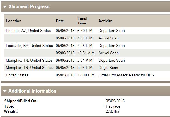The width and height of the screenshot is (170, 117).
Task: Click the 05/05/2015 shipped date value
Action: pos(115,101)
